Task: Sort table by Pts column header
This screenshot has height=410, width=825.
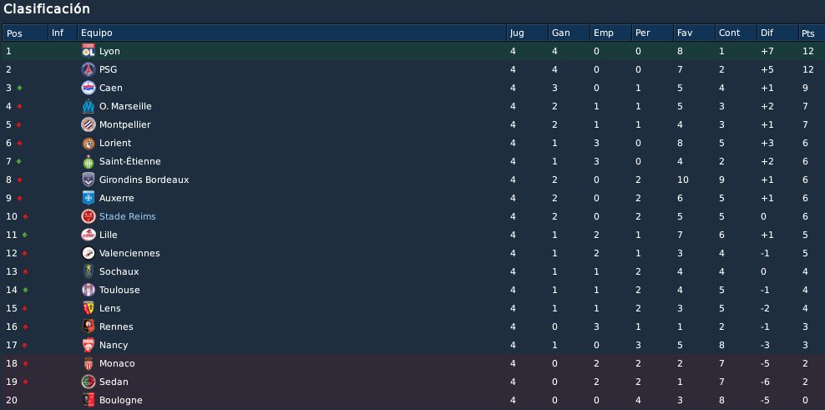Action: 812,33
